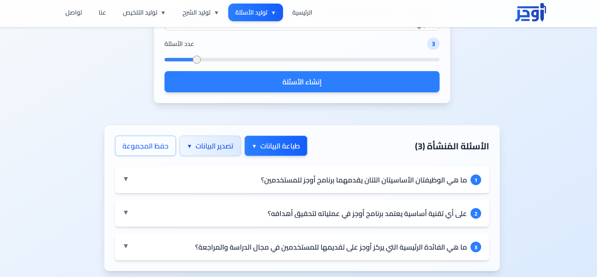The height and width of the screenshot is (277, 597).
Task: Expand question 2 with its arrow
Action: [x=126, y=212]
